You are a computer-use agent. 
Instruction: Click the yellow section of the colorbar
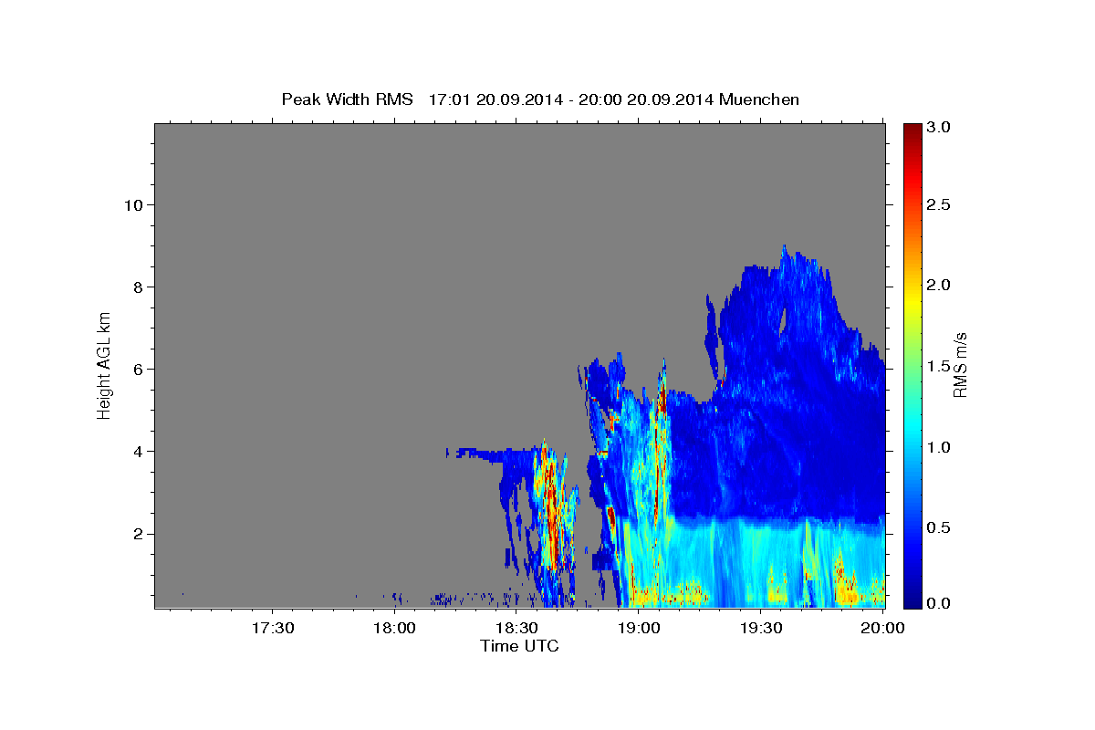coord(912,301)
